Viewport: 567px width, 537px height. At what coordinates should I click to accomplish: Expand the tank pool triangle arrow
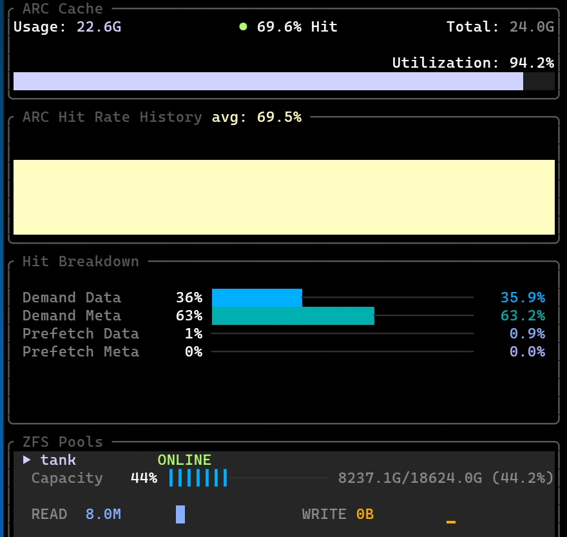(26, 460)
